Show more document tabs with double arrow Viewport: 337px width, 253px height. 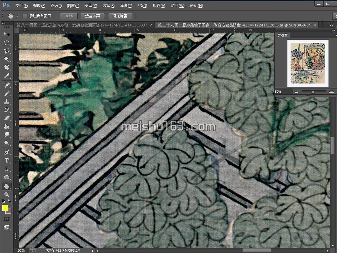click(331, 25)
